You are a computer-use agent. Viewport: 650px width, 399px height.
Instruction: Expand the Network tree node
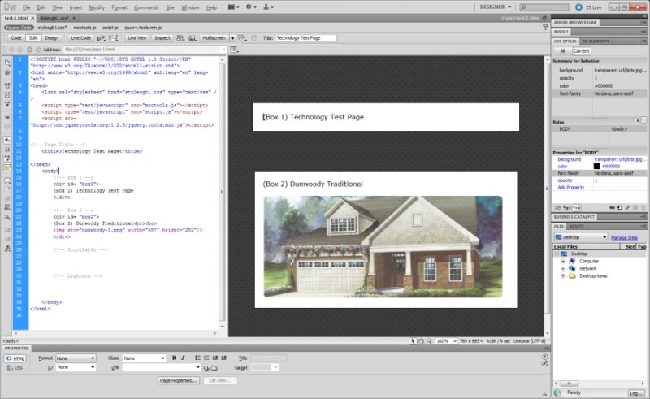click(563, 269)
